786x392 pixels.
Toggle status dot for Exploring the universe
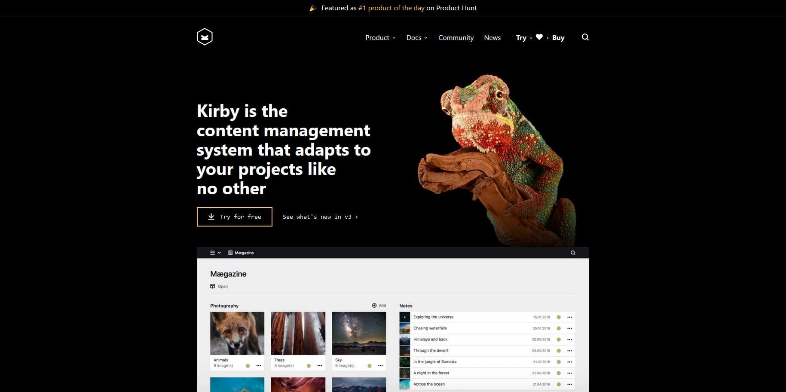tap(559, 317)
